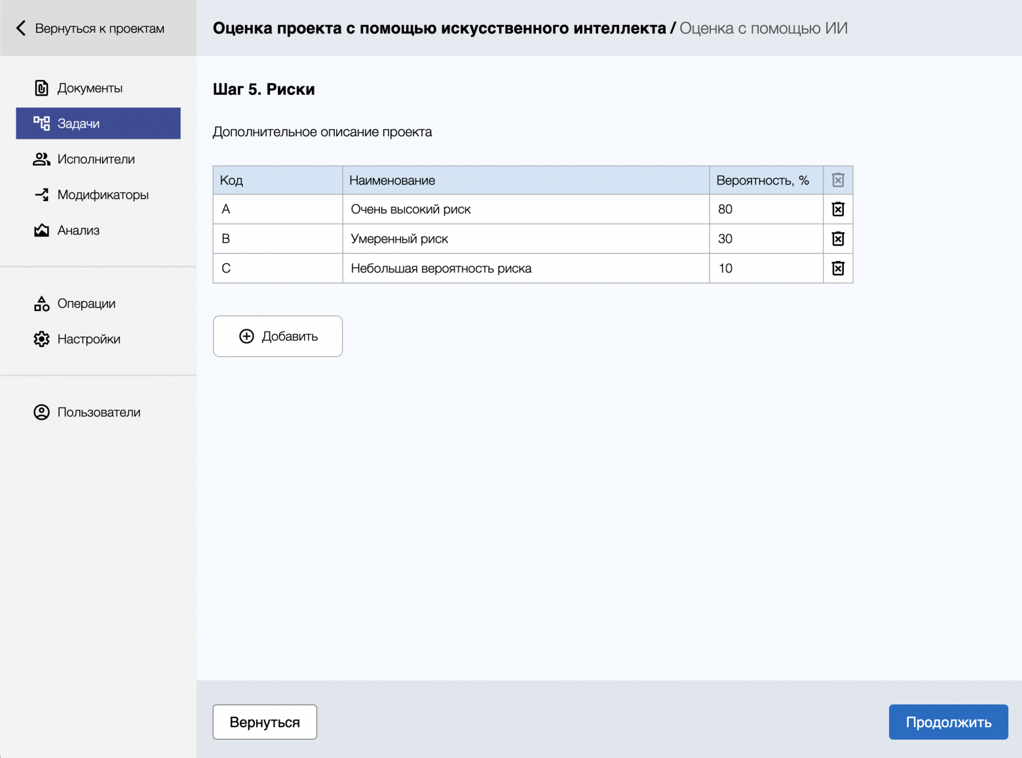This screenshot has height=758, width=1022.
Task: Delete the Умеренный риск row
Action: (838, 239)
